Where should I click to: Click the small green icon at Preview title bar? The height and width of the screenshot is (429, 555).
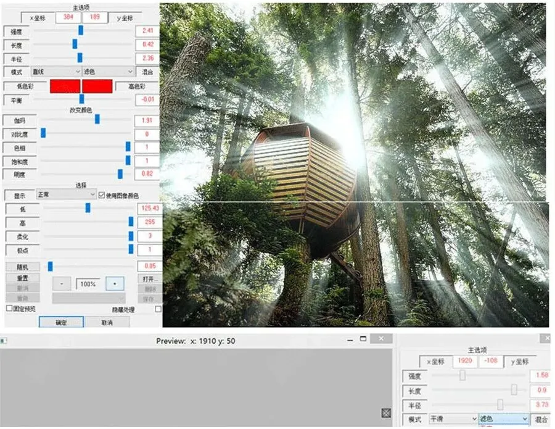click(x=4, y=341)
